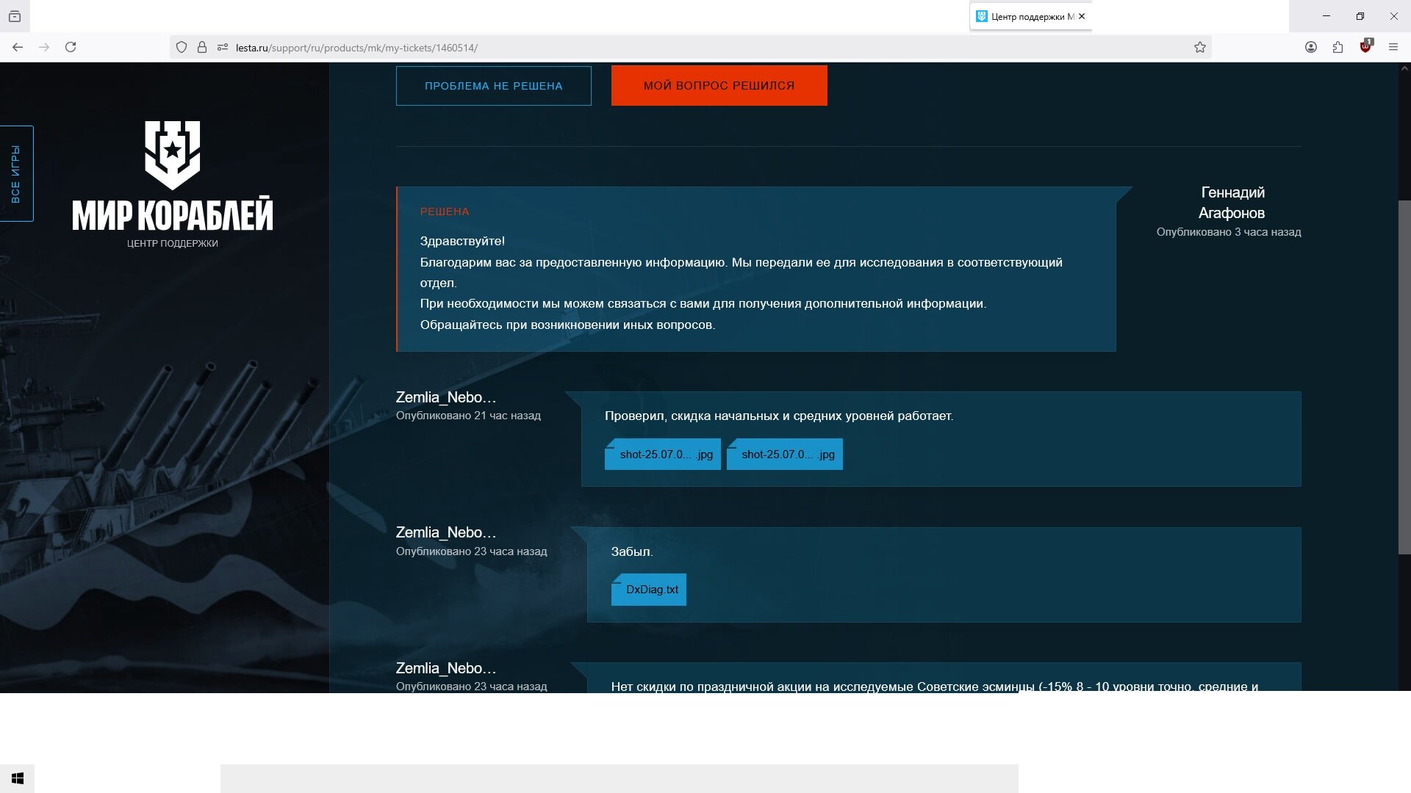1411x793 pixels.
Task: Click ПРОБЛЕМА НЕ РЕШЕНА button
Action: pyautogui.click(x=493, y=86)
